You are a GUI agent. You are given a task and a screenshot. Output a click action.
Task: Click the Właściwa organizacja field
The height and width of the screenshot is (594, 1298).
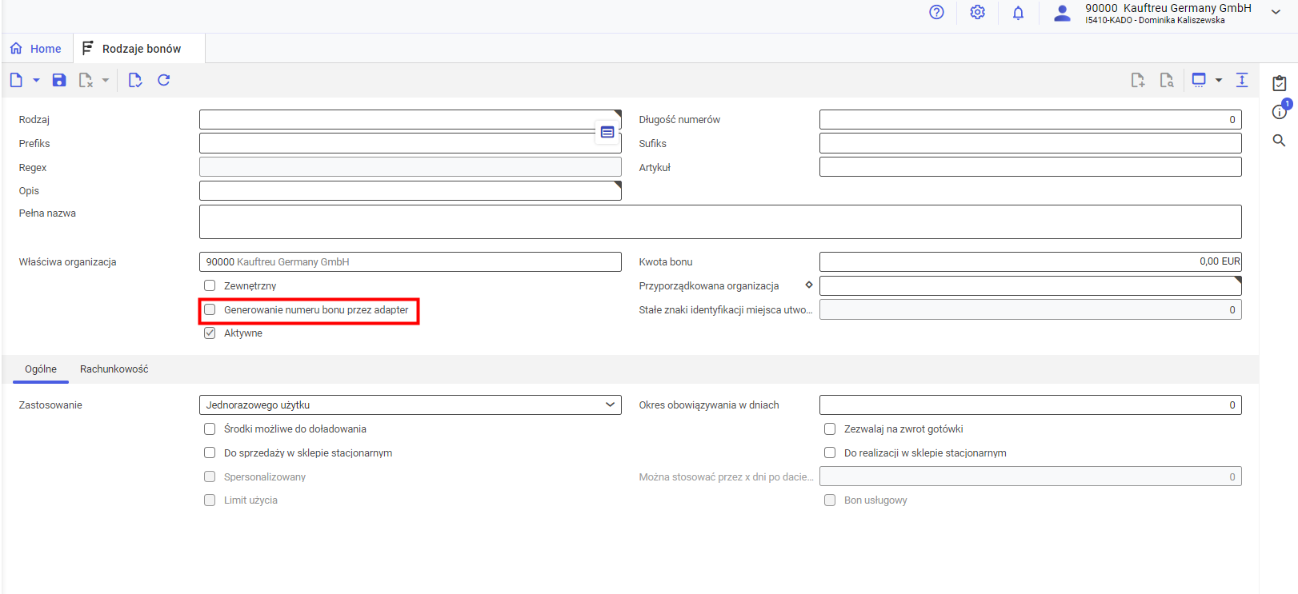411,262
